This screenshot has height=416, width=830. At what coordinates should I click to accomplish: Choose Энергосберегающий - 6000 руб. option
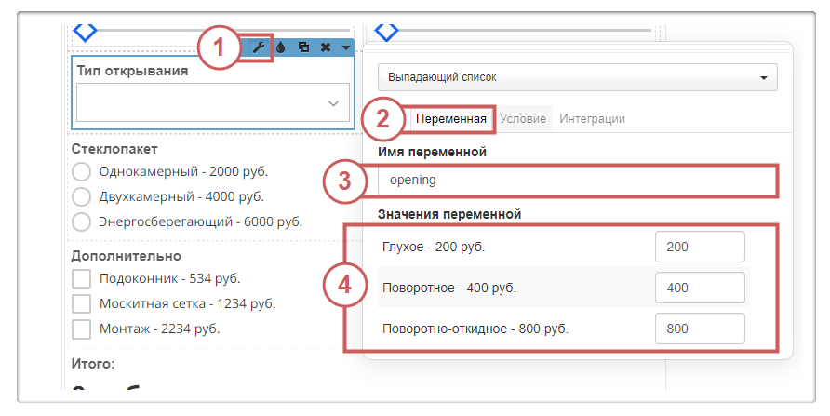(82, 221)
